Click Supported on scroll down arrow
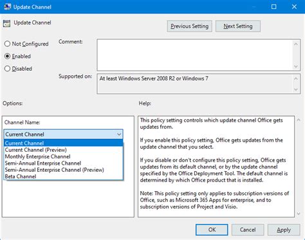Screen dimensions: 305x240 [296, 89]
